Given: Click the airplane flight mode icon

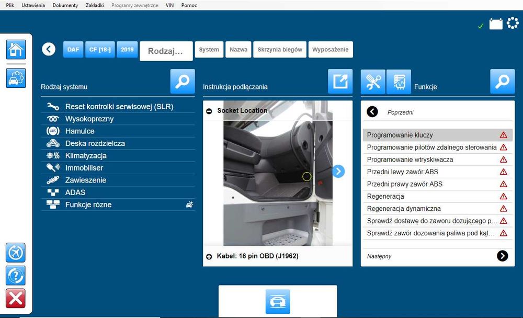Looking at the screenshot, I should [15, 253].
